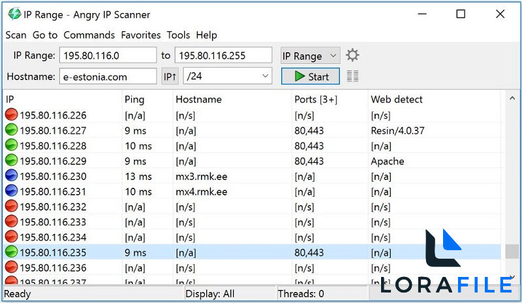
Task: Sort by the Ports [3+] column header
Action: 330,100
